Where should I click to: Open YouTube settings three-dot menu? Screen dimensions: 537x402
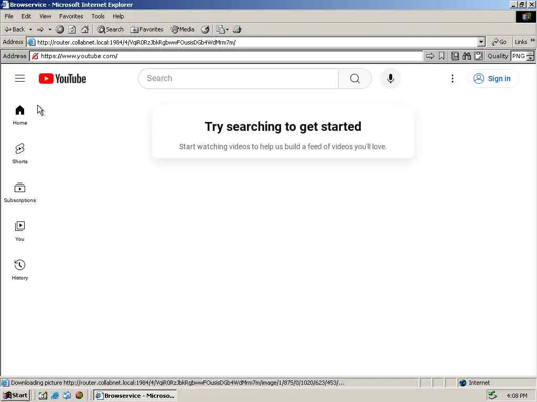click(453, 79)
